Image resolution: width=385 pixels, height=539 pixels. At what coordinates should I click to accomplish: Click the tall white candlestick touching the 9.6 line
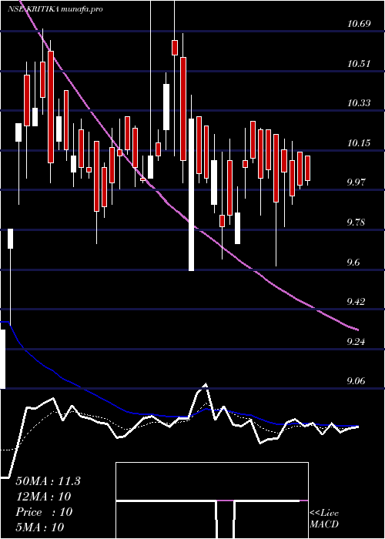tap(192, 195)
